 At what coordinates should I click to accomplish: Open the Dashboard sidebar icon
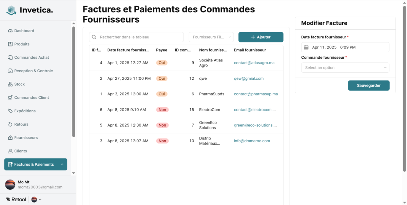tap(10, 31)
